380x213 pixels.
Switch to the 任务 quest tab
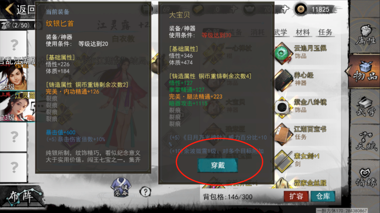tap(325, 32)
